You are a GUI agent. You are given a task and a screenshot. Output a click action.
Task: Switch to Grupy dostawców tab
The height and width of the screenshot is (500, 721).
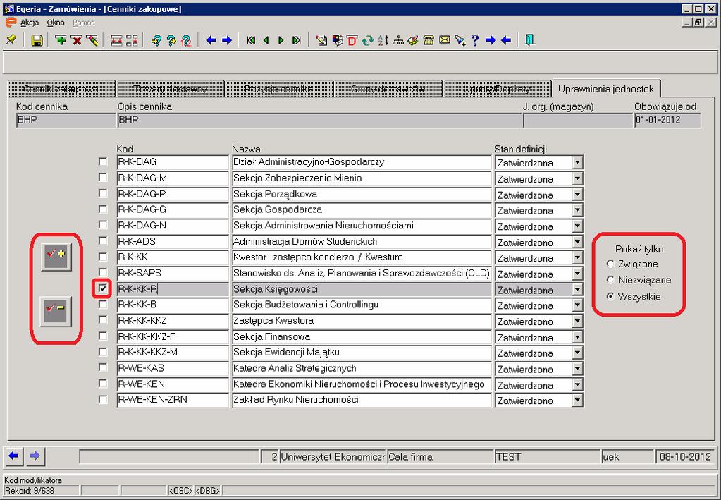tap(388, 89)
